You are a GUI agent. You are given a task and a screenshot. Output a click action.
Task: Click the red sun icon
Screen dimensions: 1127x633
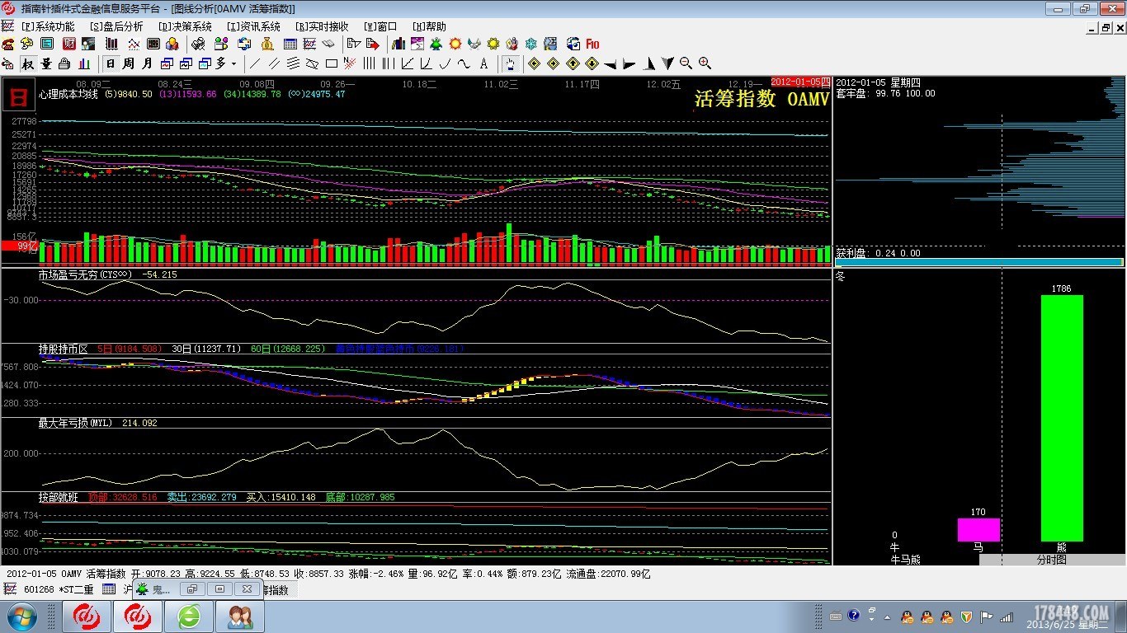tap(455, 44)
